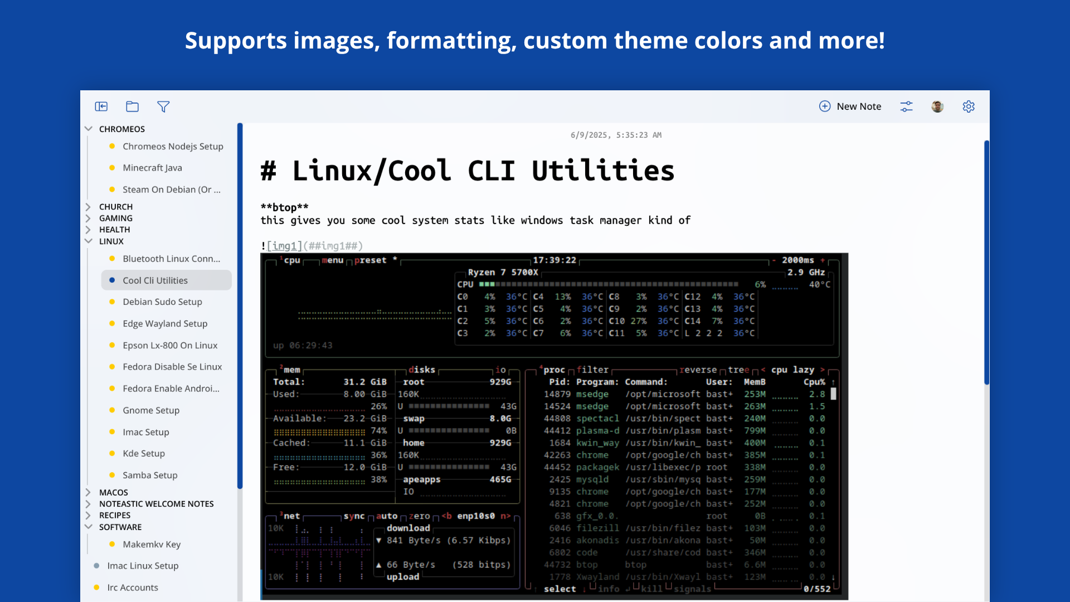Open the folder icon in toolbar
This screenshot has height=602, width=1070.
tap(132, 106)
